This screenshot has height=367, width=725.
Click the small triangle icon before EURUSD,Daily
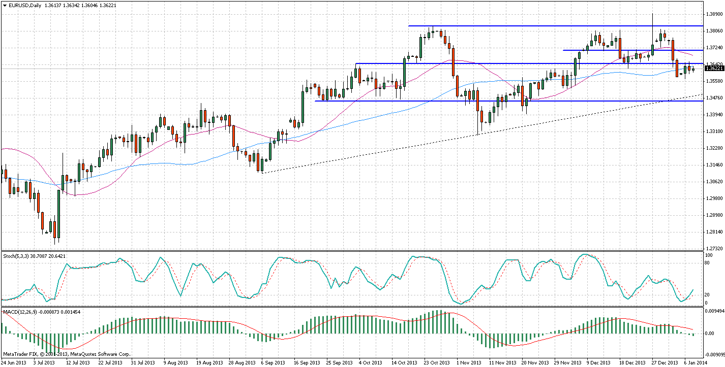(5, 5)
